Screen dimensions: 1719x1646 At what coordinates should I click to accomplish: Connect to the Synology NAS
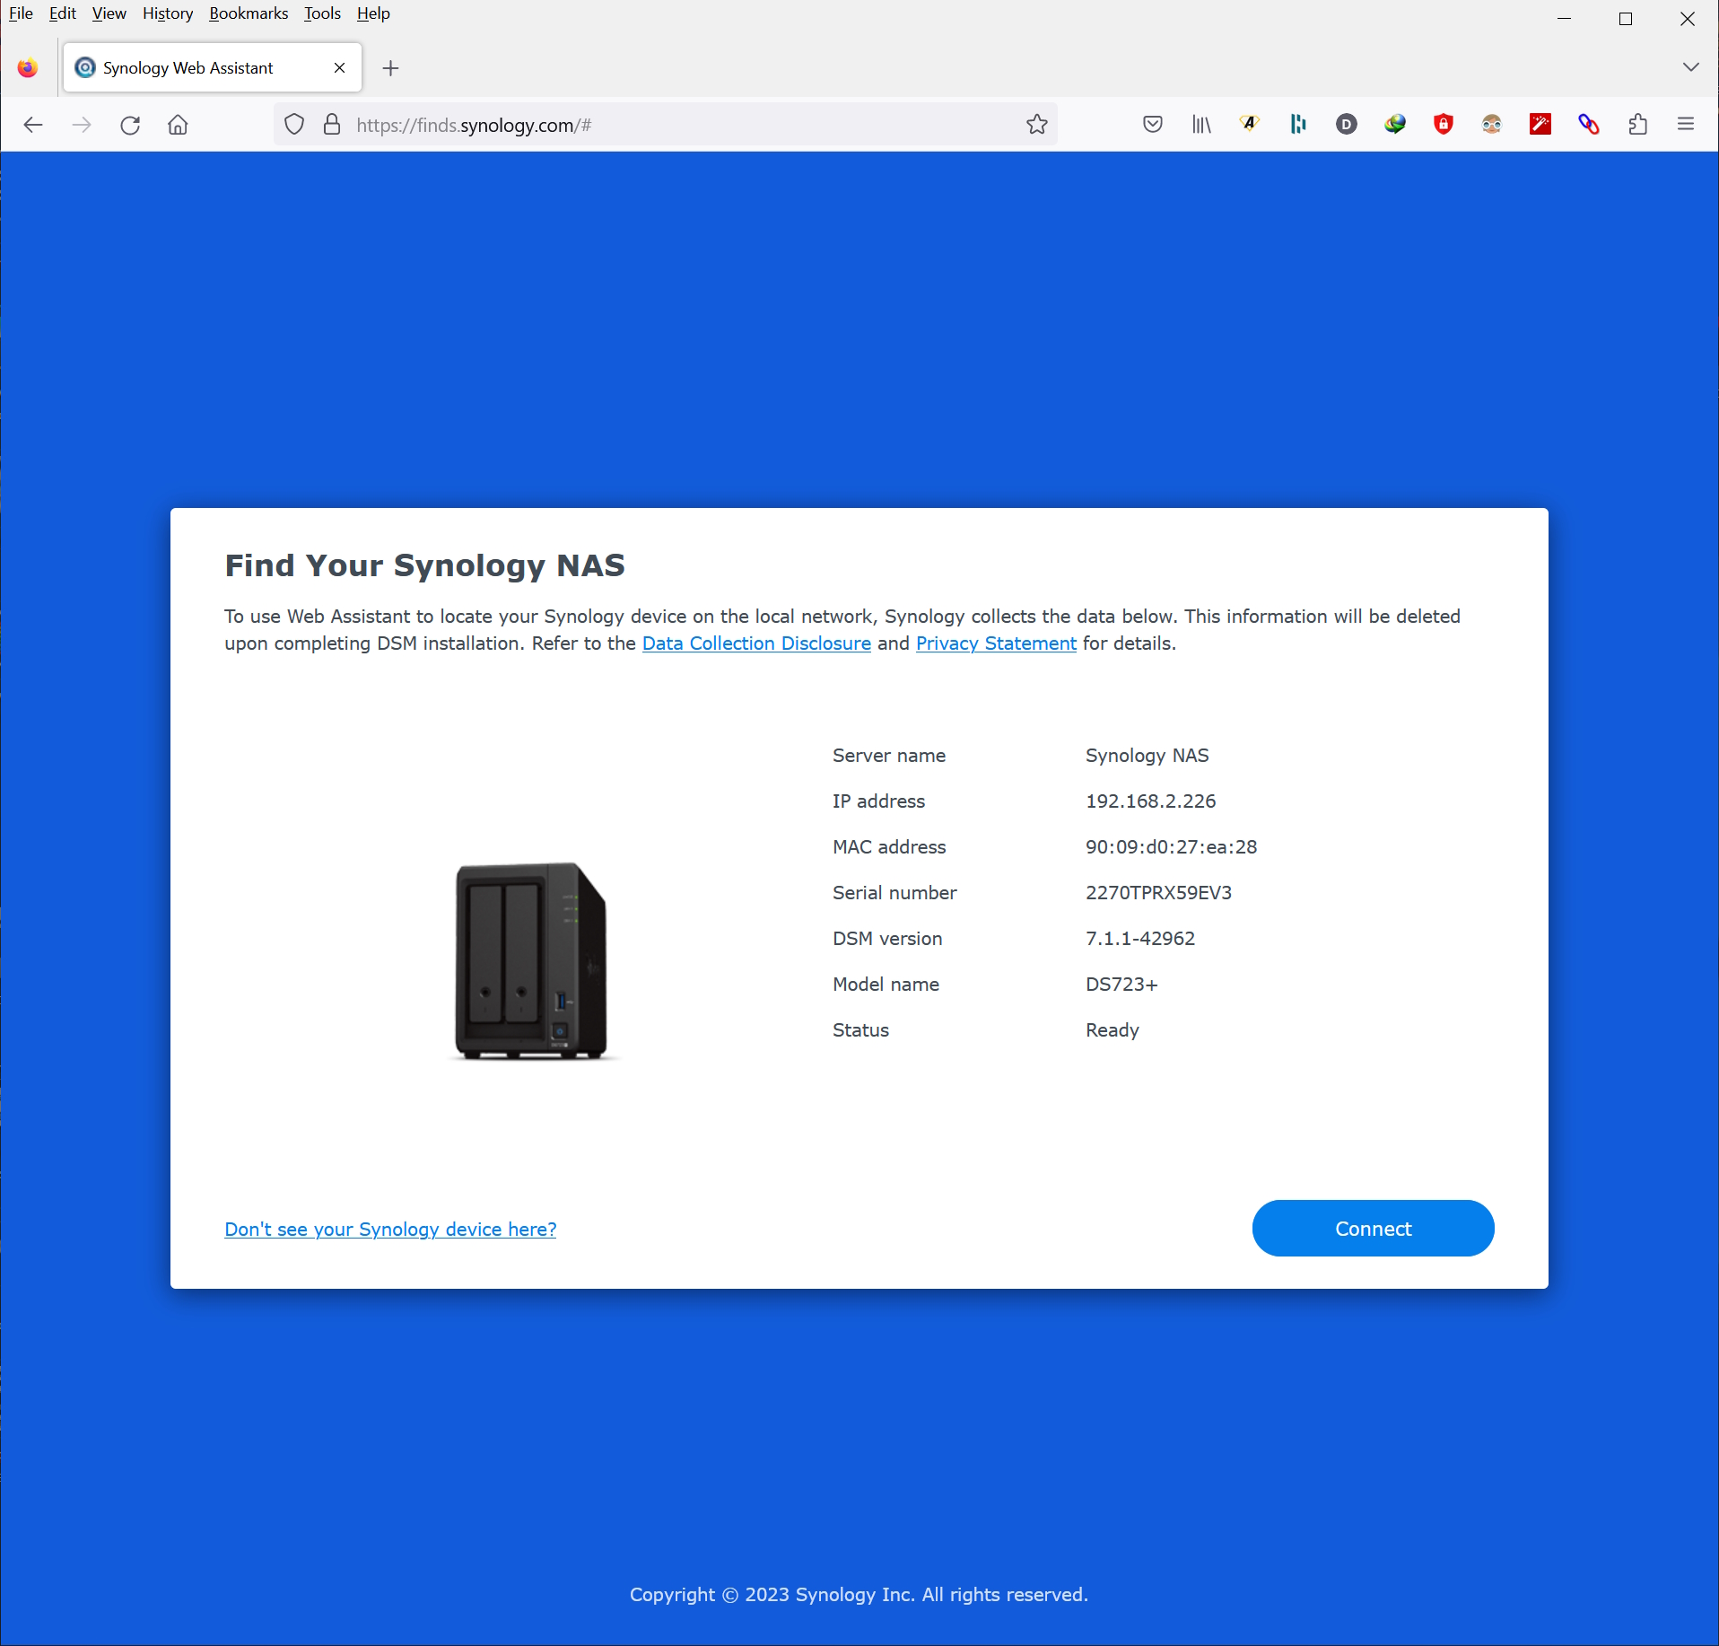[x=1373, y=1229]
